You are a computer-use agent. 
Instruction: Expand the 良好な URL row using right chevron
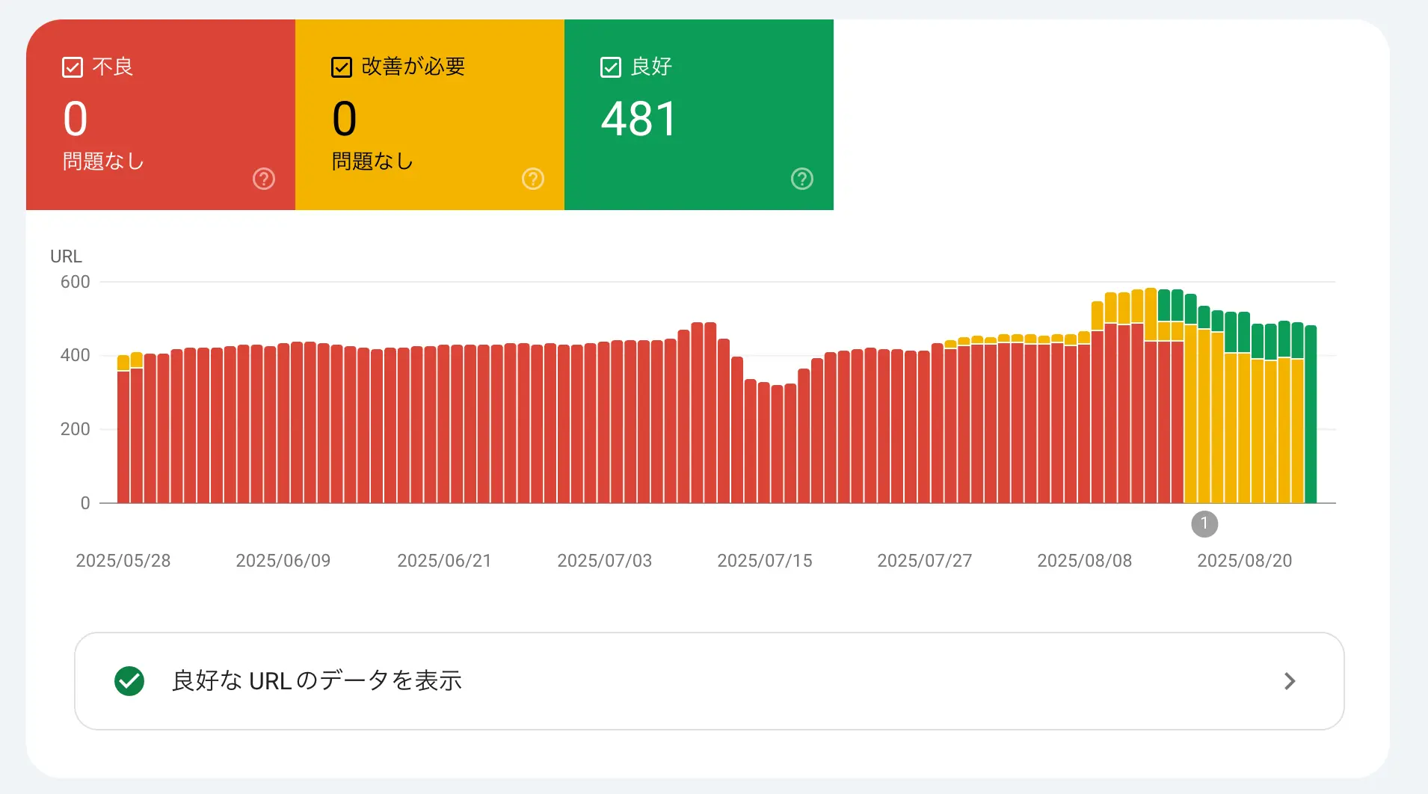tap(1290, 681)
